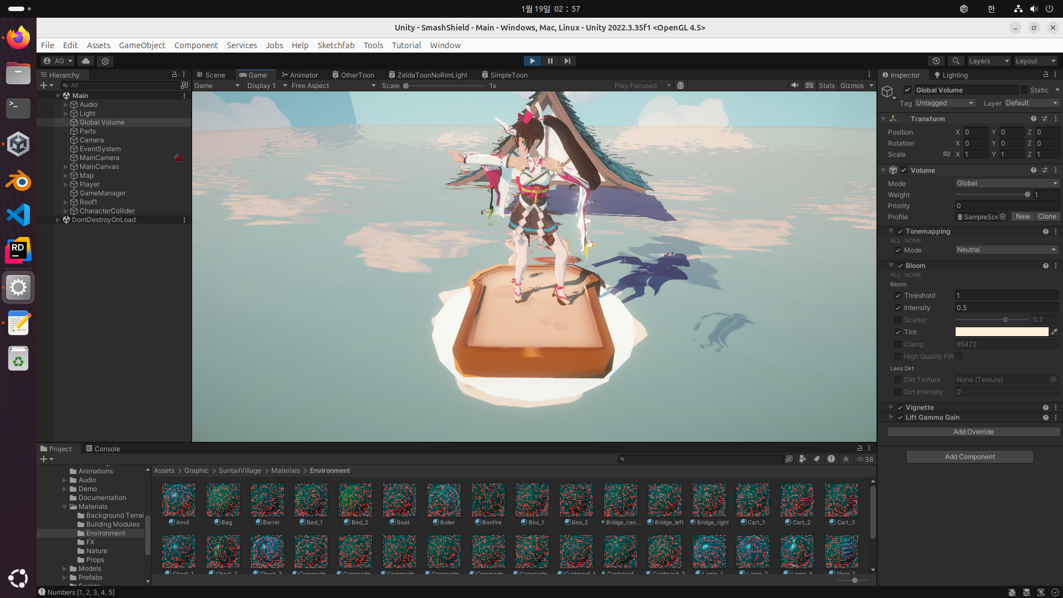Toggle the Stats overlay button
Image resolution: width=1063 pixels, height=598 pixels.
click(x=827, y=85)
